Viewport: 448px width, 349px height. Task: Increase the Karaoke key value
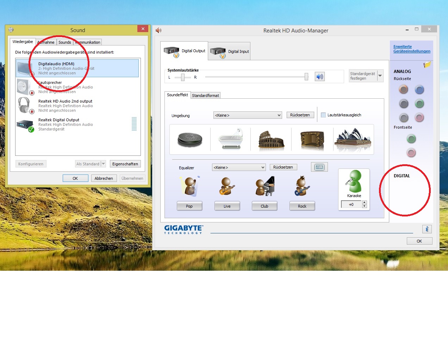[365, 202]
